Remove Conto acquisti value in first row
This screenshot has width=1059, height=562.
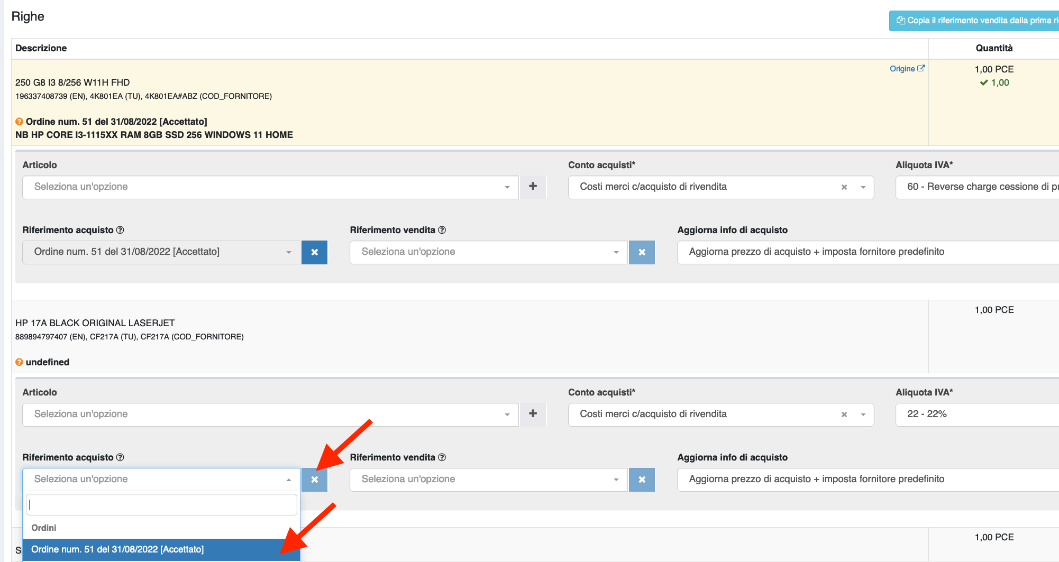(x=844, y=187)
